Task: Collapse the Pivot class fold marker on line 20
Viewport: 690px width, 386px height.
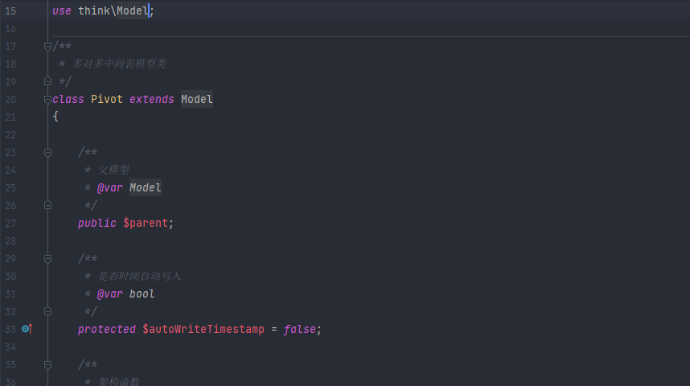Action: pos(48,100)
